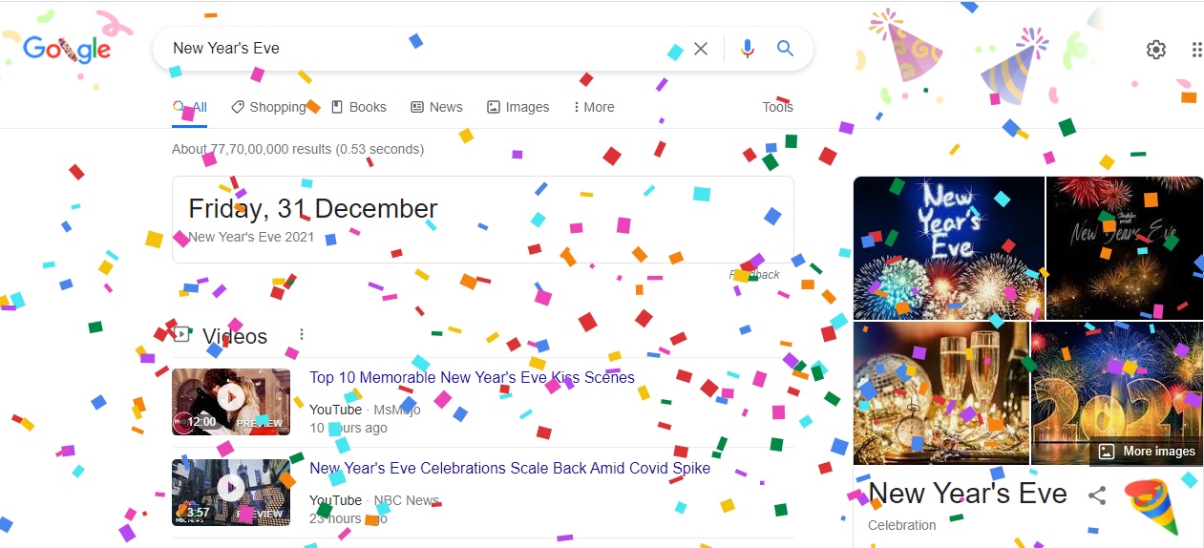Viewport: 1204px width, 548px height.
Task: Go to the Google logo homepage
Action: tap(67, 49)
